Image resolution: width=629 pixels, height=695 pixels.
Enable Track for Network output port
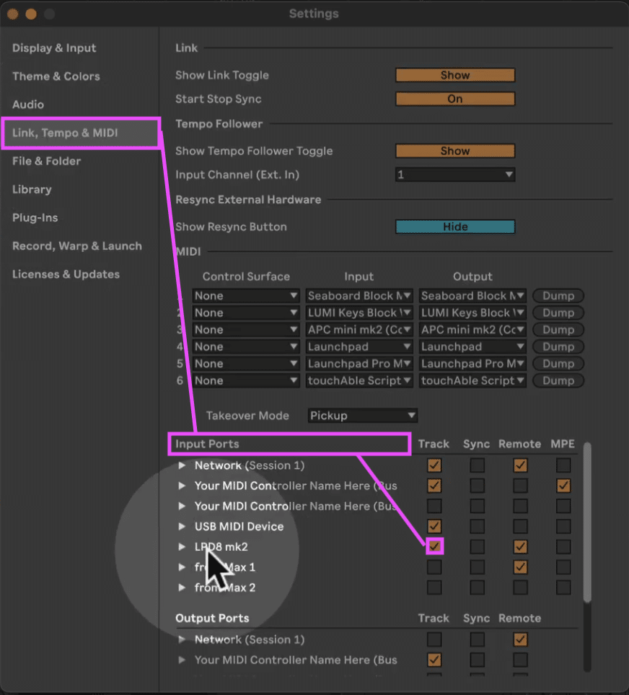434,639
